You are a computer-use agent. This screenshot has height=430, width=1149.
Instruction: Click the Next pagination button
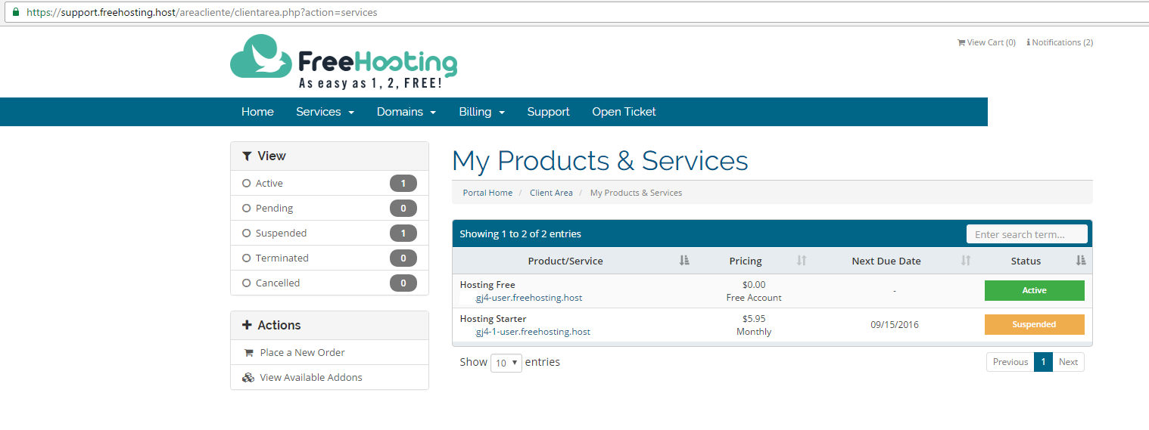1068,362
